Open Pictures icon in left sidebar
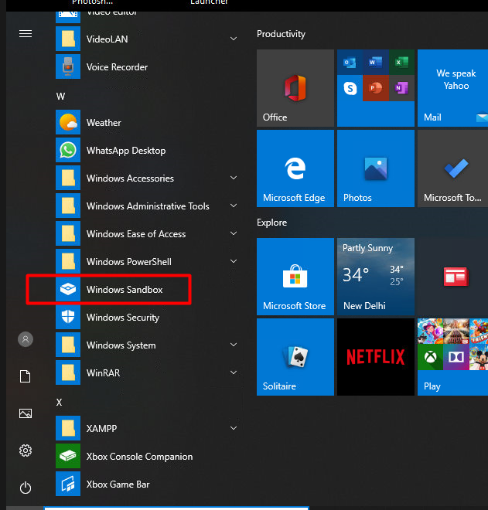This screenshot has width=488, height=510. point(26,413)
